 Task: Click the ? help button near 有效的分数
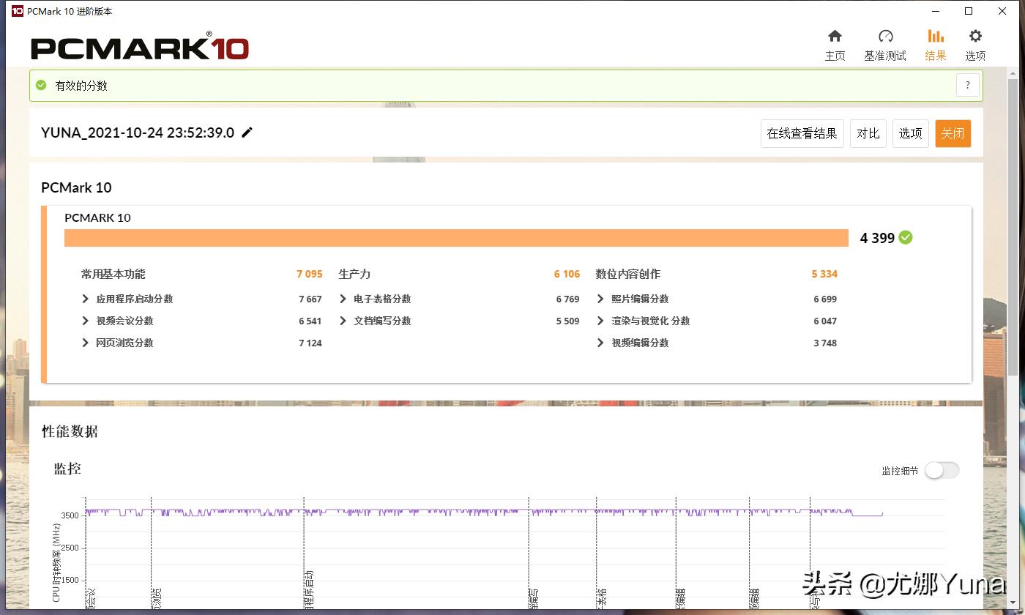pyautogui.click(x=967, y=85)
